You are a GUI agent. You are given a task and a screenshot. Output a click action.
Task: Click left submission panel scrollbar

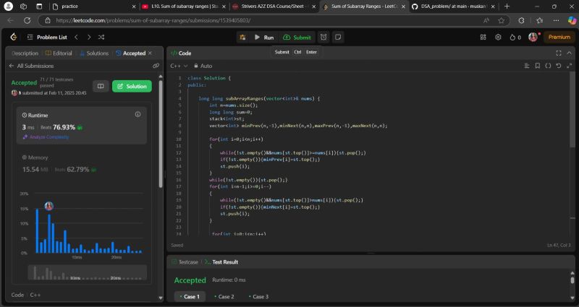(x=161, y=133)
